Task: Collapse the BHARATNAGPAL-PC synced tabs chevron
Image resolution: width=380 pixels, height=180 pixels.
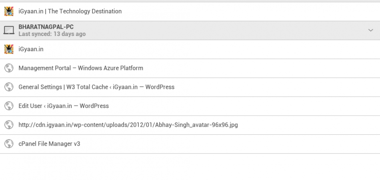Action: 370,30
